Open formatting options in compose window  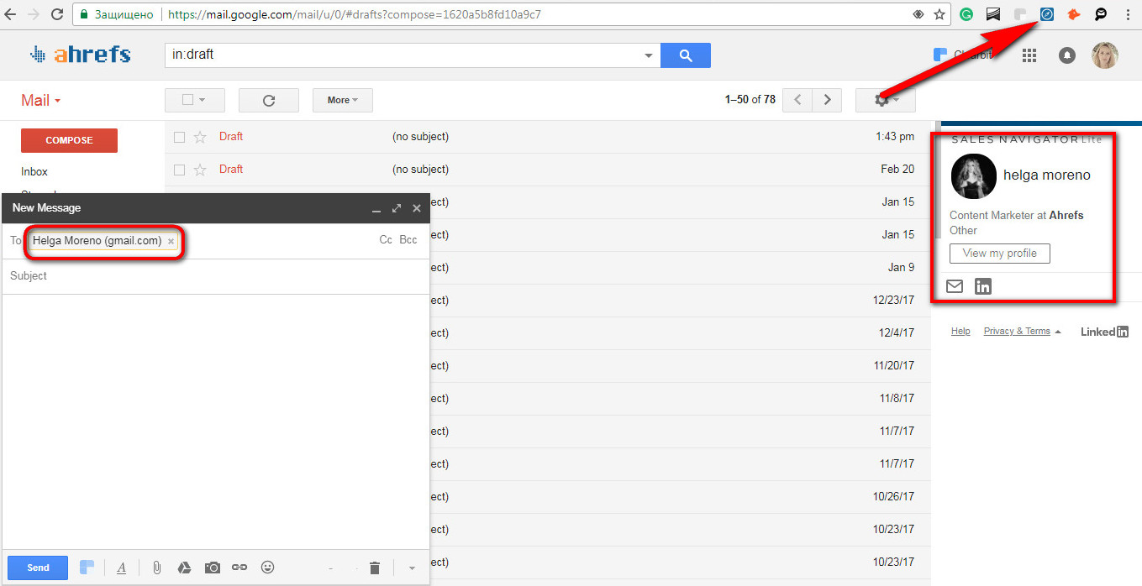tap(122, 568)
